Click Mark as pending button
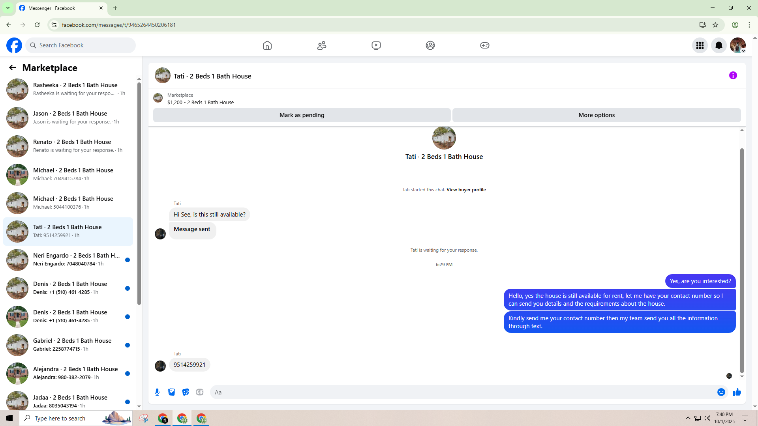758x426 pixels. point(302,115)
